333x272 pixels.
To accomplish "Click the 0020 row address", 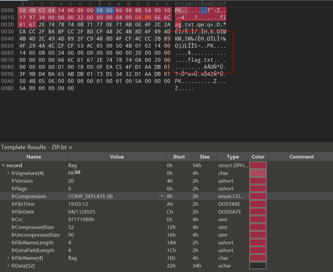I will (x=7, y=24).
